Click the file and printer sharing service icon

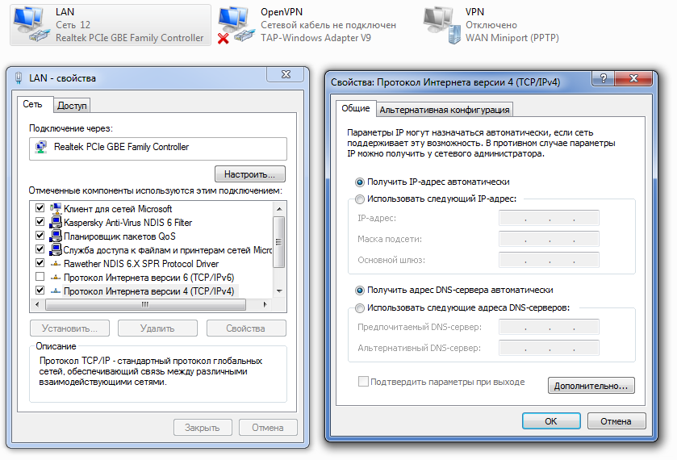[56, 249]
